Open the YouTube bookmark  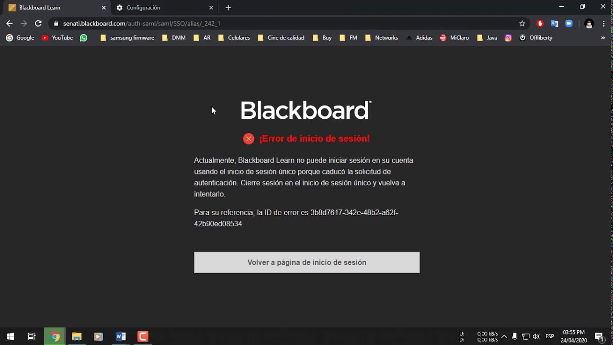57,38
